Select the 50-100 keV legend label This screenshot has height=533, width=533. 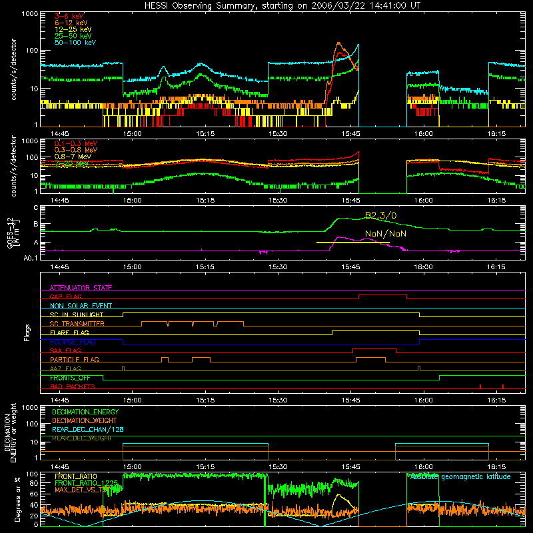[75, 42]
